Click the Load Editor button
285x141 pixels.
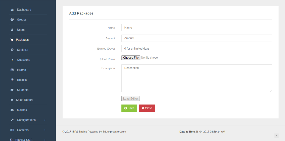pyautogui.click(x=130, y=99)
